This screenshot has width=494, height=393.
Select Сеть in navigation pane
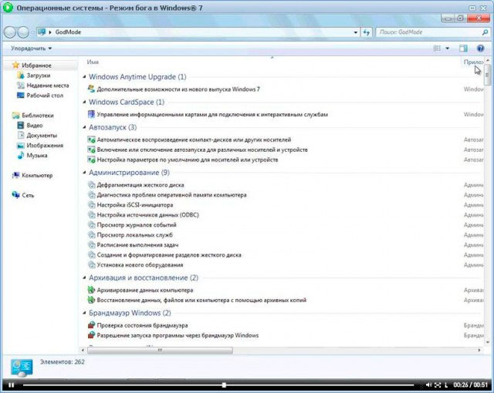coord(28,195)
